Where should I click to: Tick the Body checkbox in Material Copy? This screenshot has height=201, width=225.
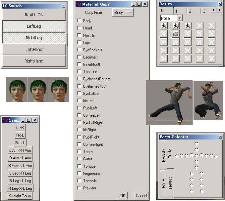click(79, 20)
